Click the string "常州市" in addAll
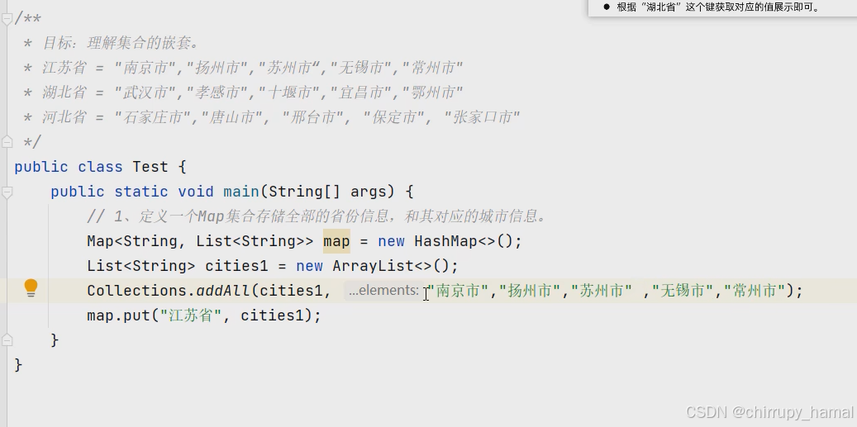Viewport: 857px width, 427px height. coord(755,291)
